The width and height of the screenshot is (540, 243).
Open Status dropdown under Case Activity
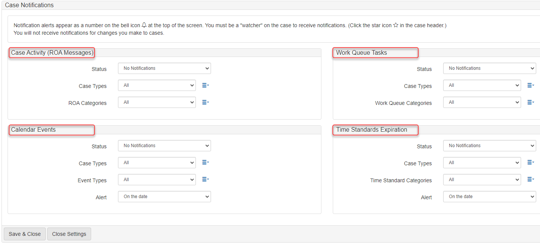164,68
